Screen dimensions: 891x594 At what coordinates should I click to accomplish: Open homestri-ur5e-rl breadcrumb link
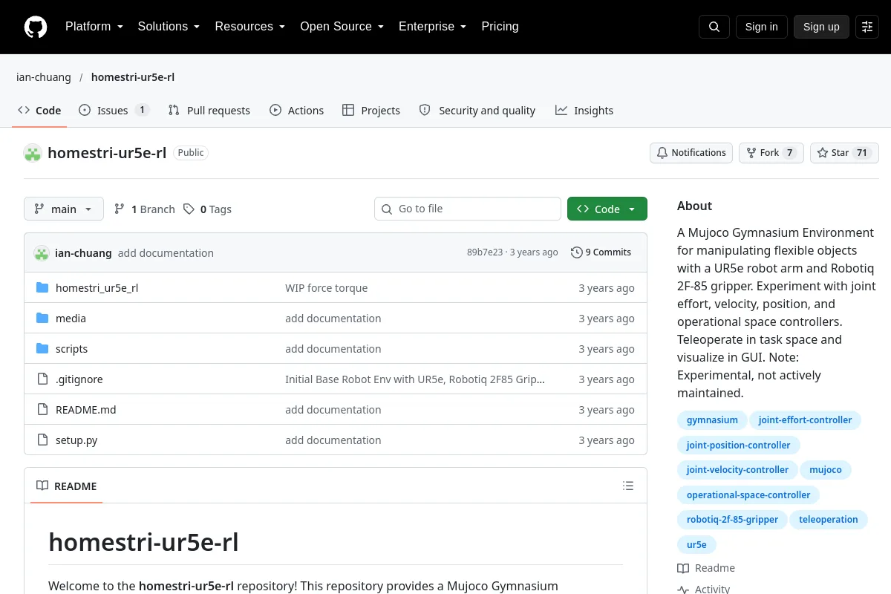(133, 77)
